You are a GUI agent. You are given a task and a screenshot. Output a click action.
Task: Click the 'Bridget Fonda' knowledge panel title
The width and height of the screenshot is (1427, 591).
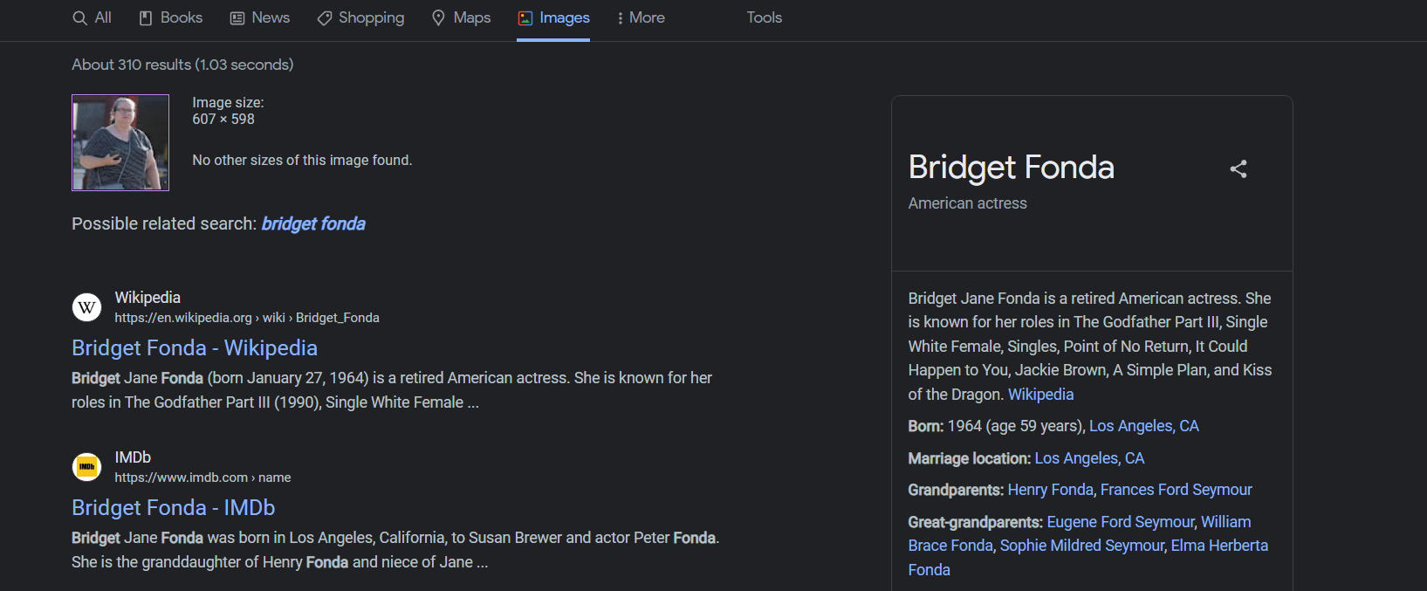(x=1011, y=167)
